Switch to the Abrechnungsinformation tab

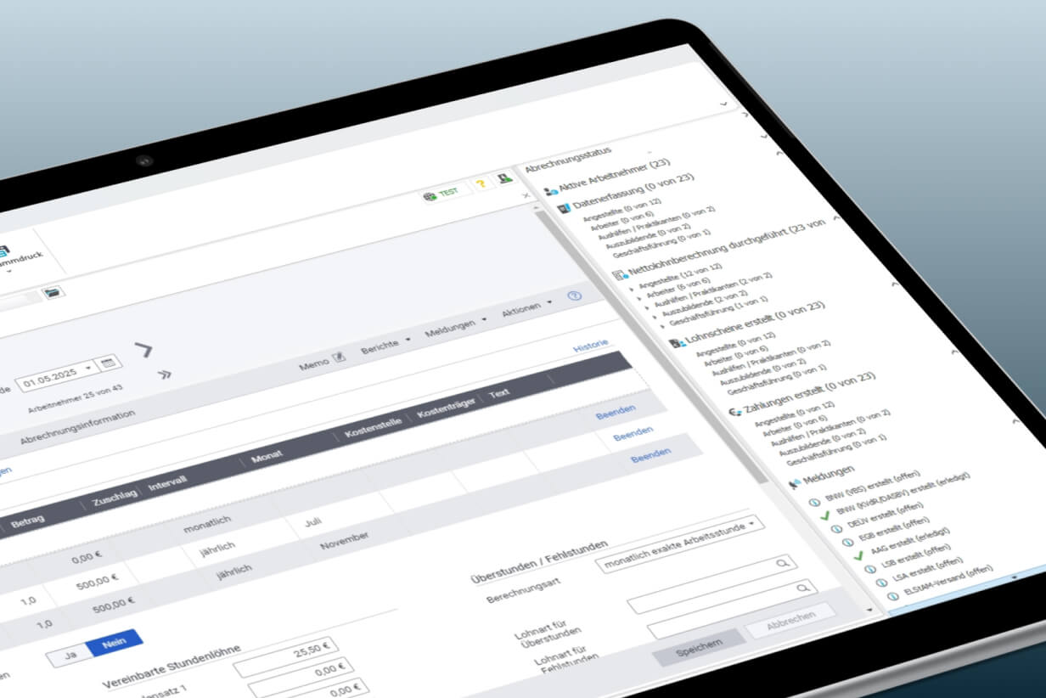77,428
